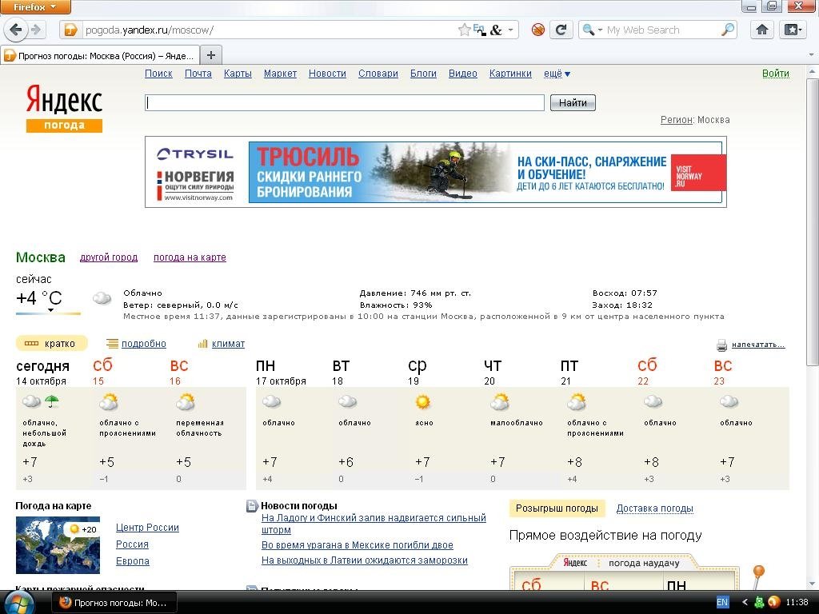Click Saturday 15 partly cloudy icon

[x=109, y=403]
